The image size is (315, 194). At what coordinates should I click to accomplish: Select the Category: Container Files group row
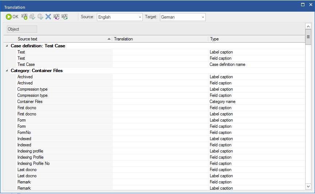[157, 71]
